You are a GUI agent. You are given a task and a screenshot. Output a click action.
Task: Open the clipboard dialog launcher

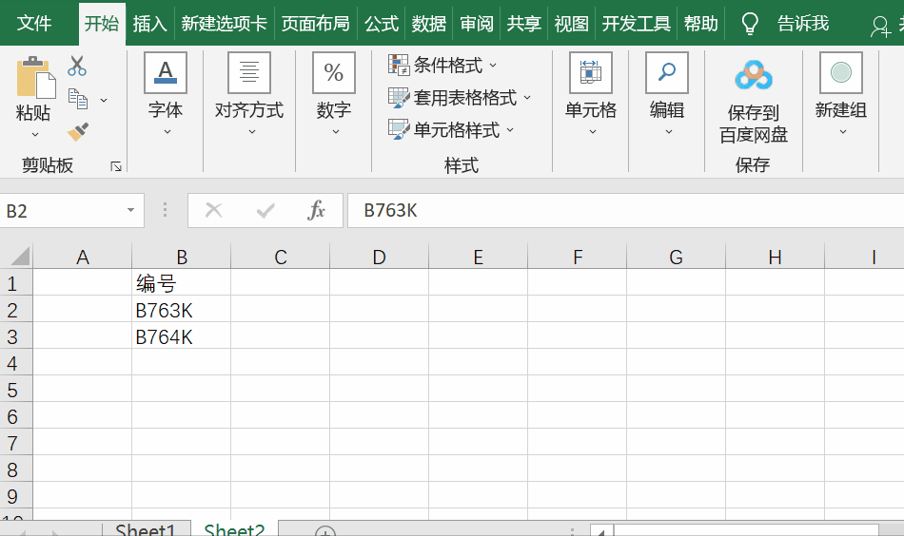[x=116, y=166]
